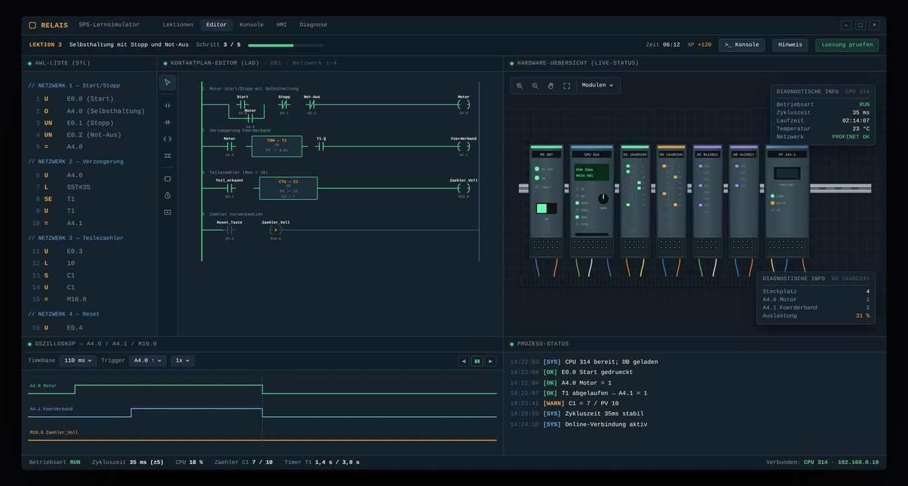This screenshot has height=486, width=908.
Task: Step oscilloscope backward
Action: click(464, 361)
